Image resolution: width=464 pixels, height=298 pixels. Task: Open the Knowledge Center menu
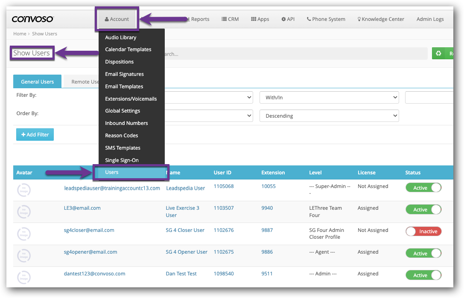381,19
